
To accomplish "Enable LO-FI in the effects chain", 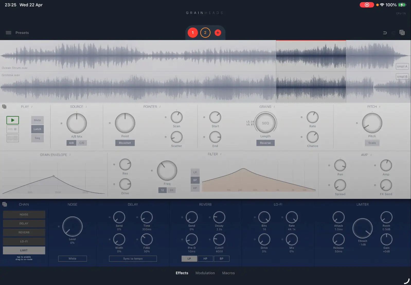I will pos(24,242).
